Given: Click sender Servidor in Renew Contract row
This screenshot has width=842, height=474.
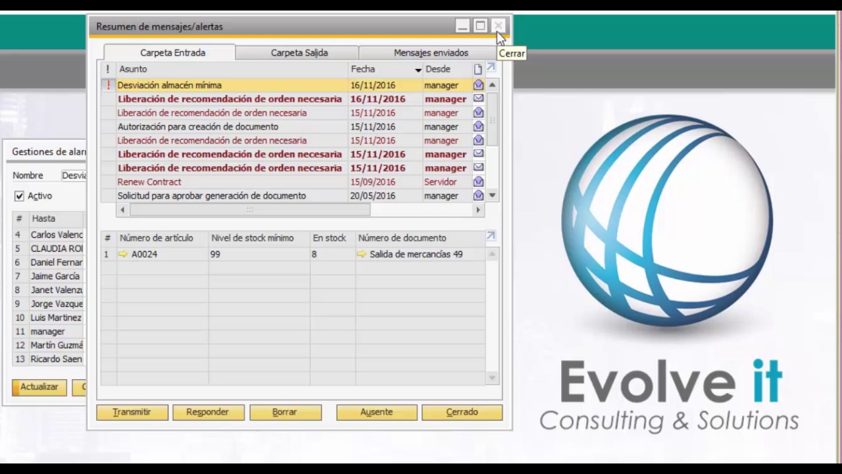Looking at the screenshot, I should tap(440, 182).
